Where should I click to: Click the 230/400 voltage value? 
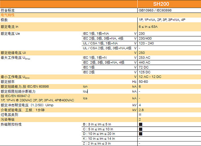pyautogui.click(x=145, y=38)
